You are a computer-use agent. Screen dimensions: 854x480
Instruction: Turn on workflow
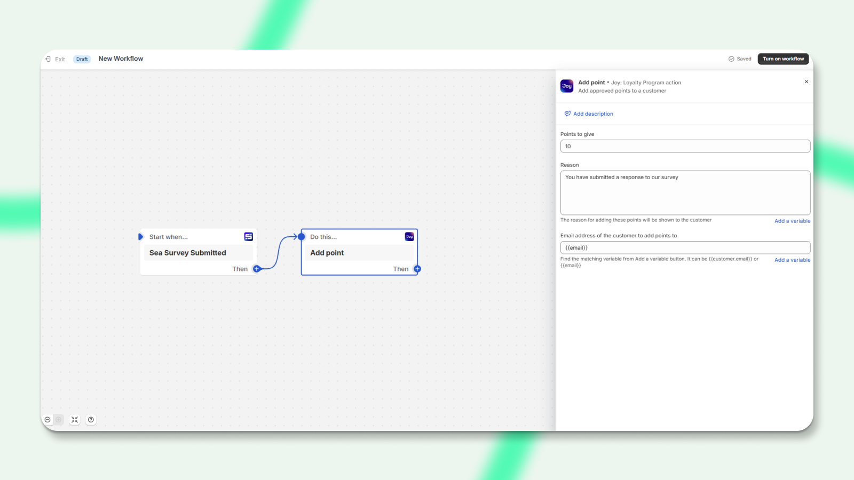pos(783,59)
